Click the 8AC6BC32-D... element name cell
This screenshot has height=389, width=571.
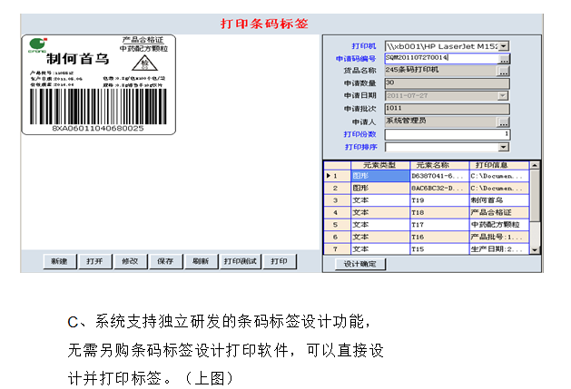click(439, 188)
